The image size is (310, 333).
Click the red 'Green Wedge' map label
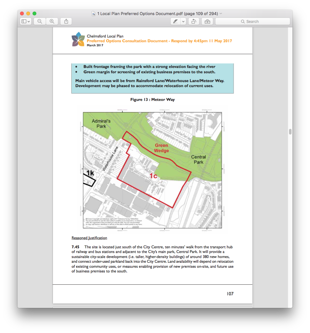161,148
